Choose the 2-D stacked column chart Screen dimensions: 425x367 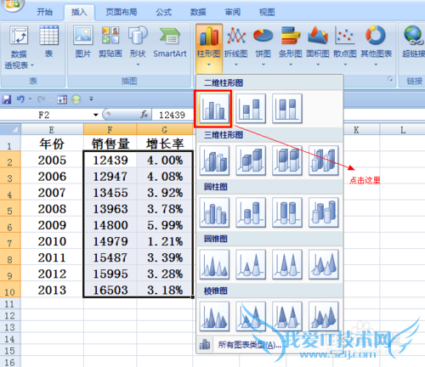(251, 109)
